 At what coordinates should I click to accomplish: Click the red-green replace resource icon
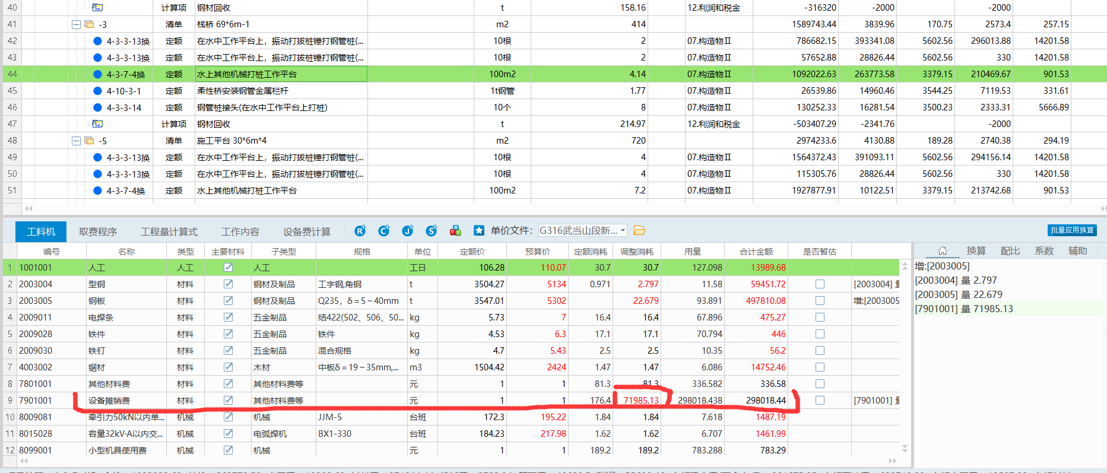coord(455,231)
